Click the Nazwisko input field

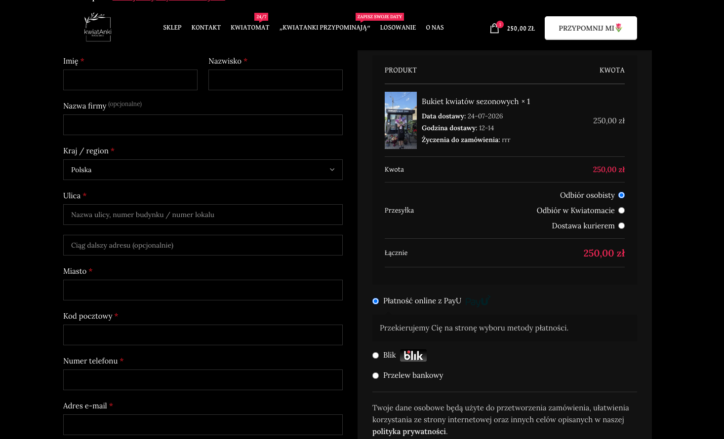click(276, 80)
